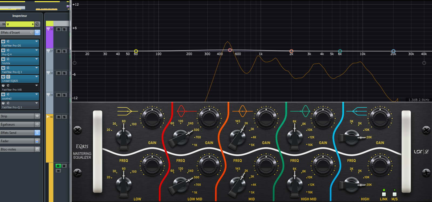Toggle the LINK switch on EQ825
Viewport: 432px width, 202px height.
tap(384, 194)
